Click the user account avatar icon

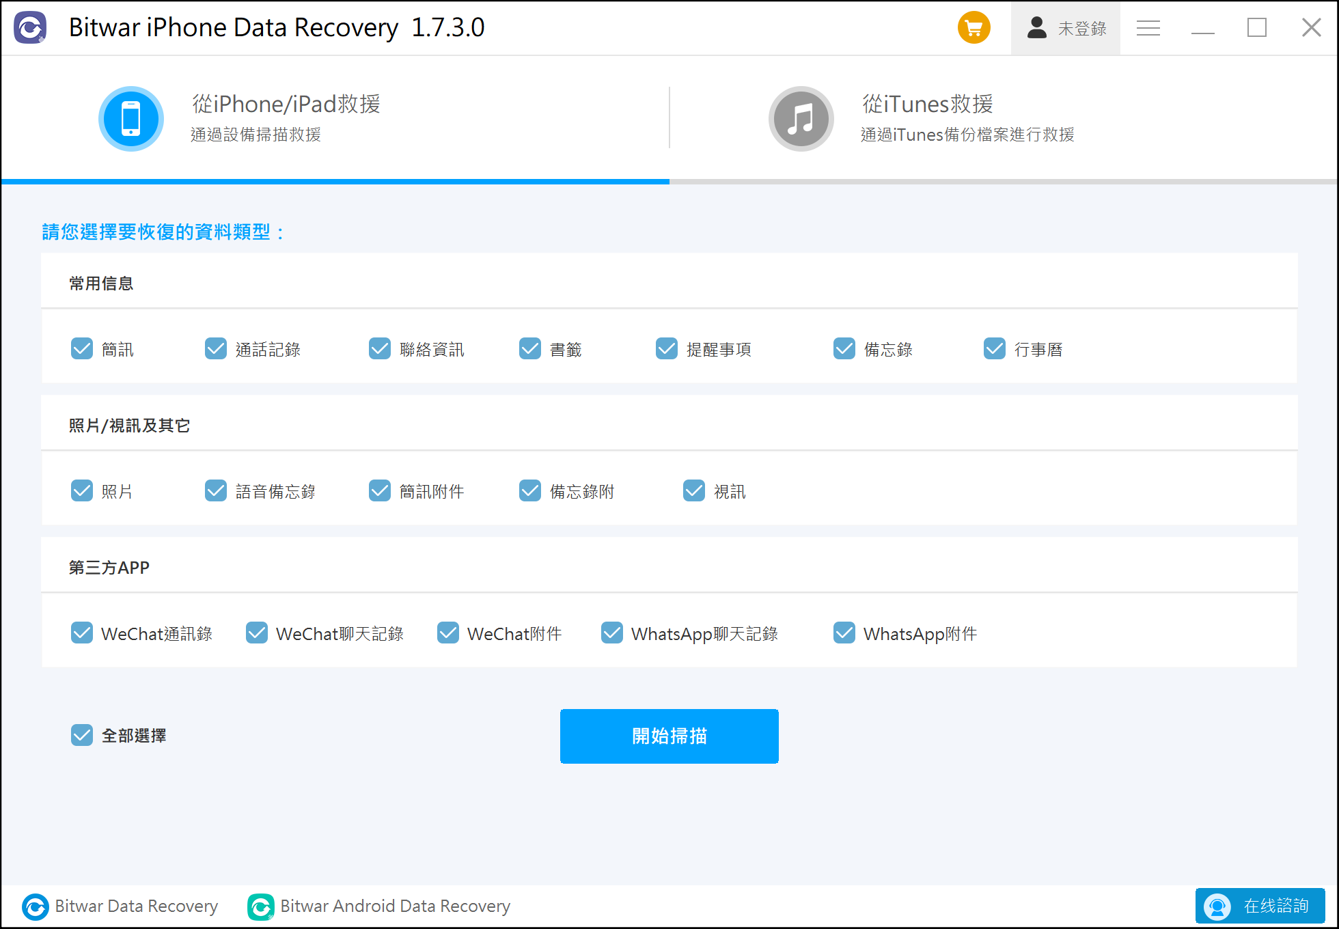1036,28
